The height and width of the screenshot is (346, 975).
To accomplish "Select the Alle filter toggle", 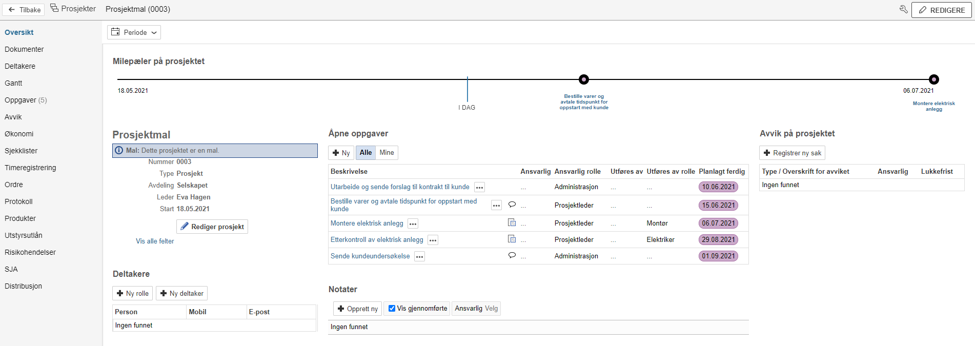I will (x=365, y=153).
